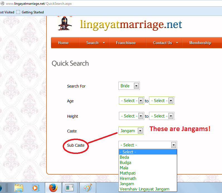
Task: Open the Paint app in taskbar
Action: tap(87, 188)
